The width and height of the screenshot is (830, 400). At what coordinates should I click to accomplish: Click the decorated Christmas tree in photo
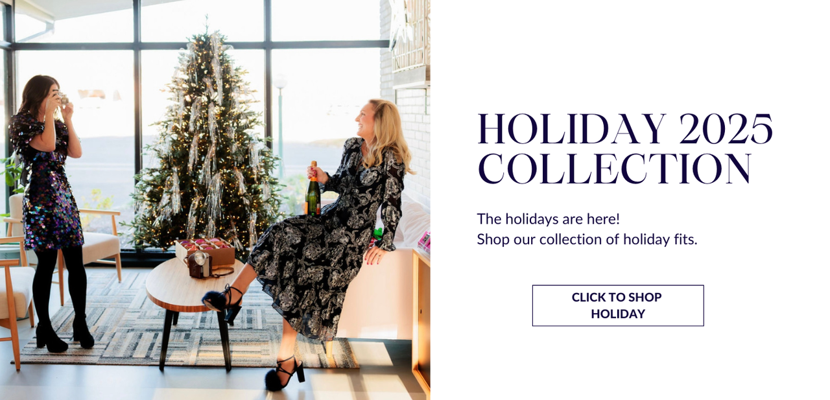(207, 143)
